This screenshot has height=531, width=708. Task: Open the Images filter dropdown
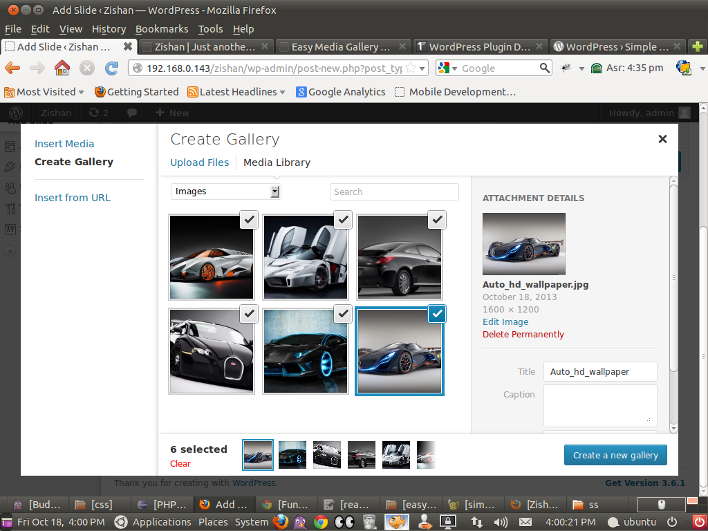[x=226, y=192]
